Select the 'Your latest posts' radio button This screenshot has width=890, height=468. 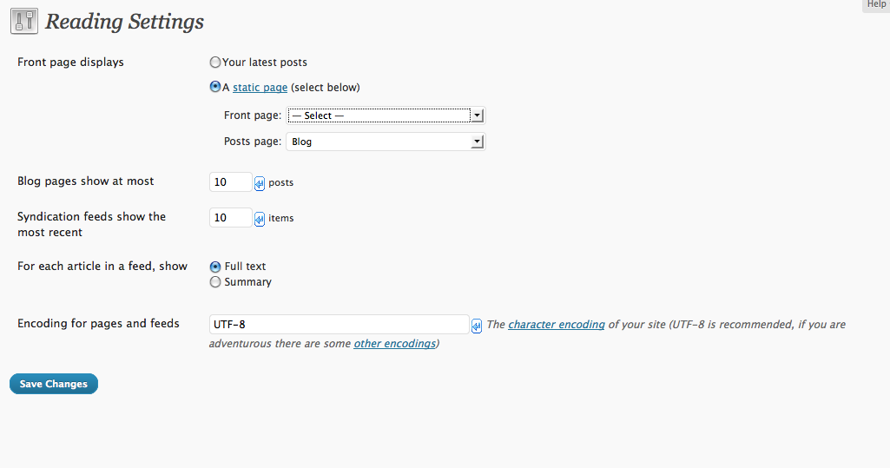(x=215, y=63)
